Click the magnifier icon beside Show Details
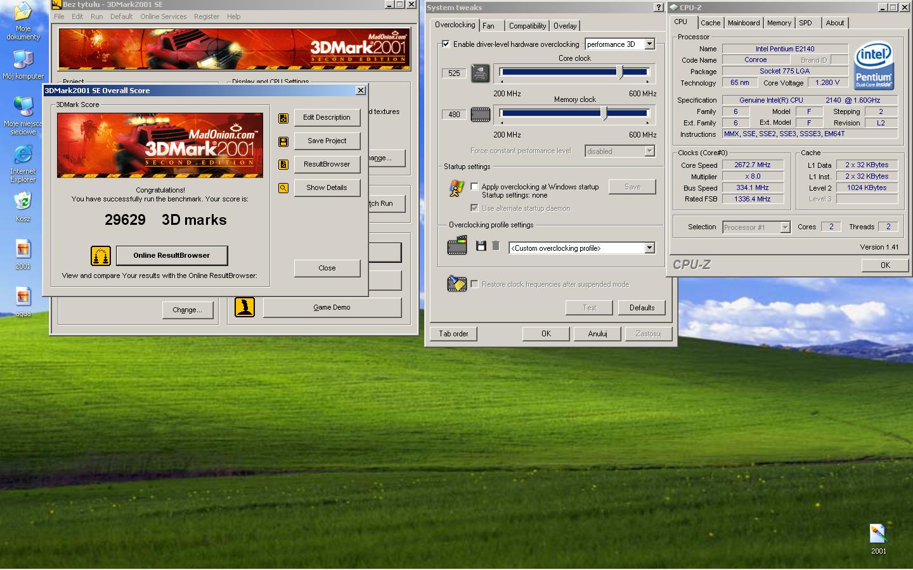The height and width of the screenshot is (570, 913). [283, 188]
